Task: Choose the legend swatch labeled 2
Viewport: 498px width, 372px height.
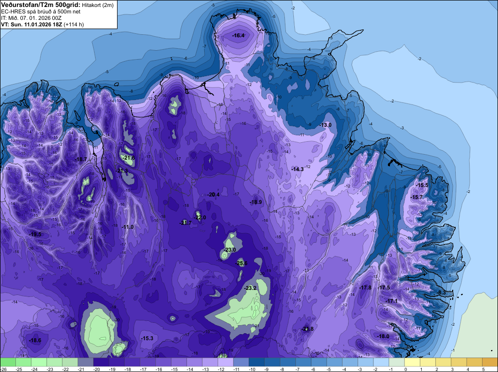Action: tap(444, 362)
